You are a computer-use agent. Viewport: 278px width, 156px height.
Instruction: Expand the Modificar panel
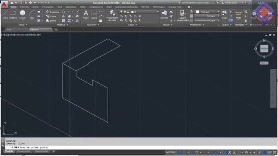click(63, 25)
